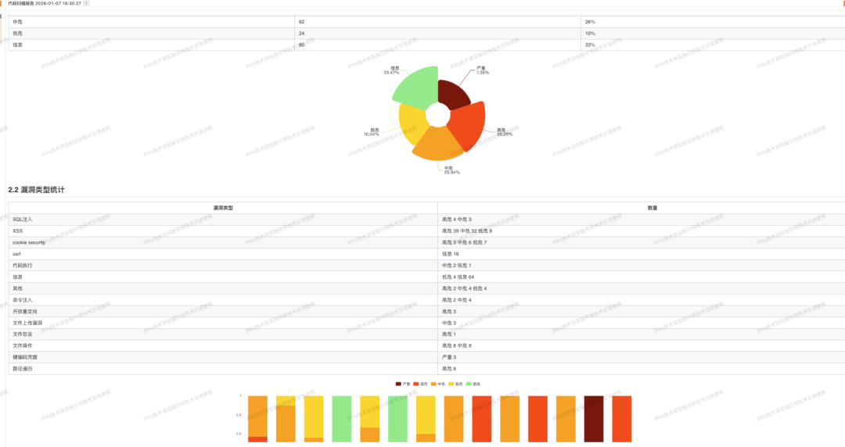Select the 文件操作 row label
Screen dimensions: 845x447
(23, 345)
